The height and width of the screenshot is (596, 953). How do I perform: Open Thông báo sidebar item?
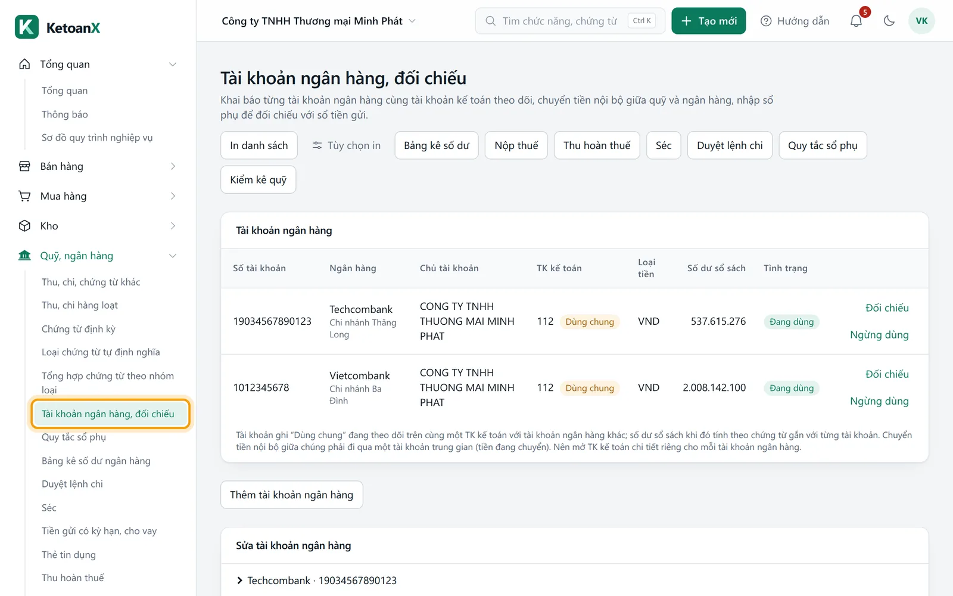65,114
